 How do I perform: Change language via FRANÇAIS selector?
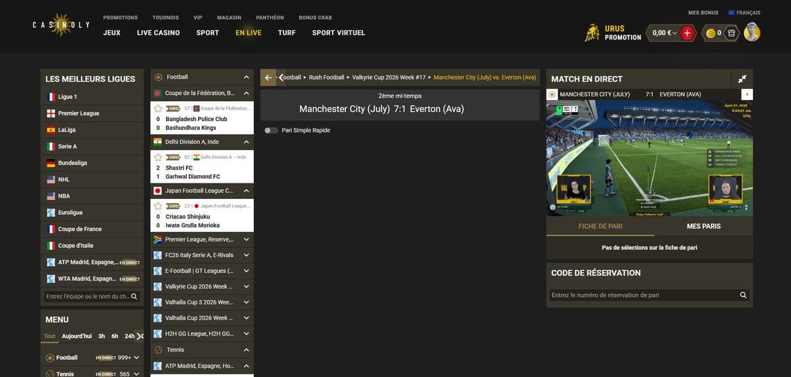click(744, 13)
